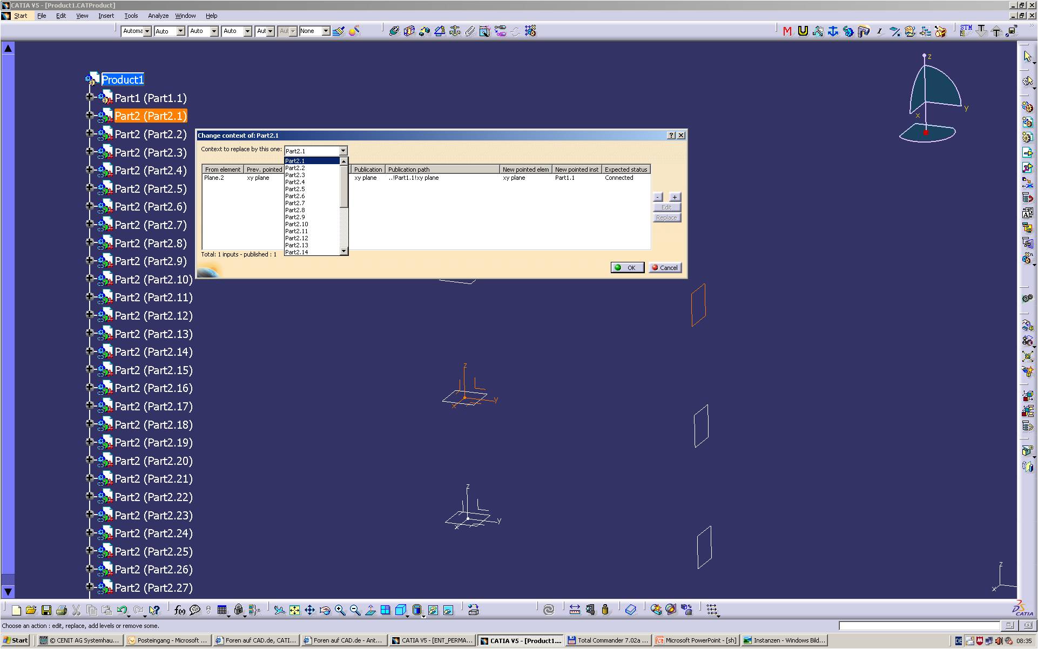Click the Plane.2 row in From element column
Viewport: 1038px width, 649px height.
[x=214, y=178]
